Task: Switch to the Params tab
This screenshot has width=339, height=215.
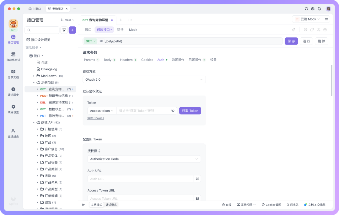Action: point(91,60)
